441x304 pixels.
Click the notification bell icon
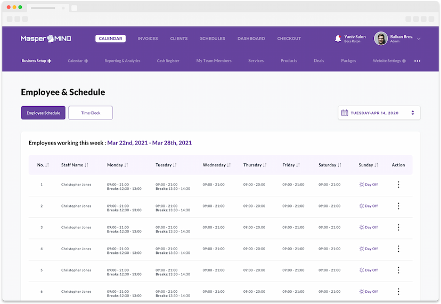tap(338, 38)
